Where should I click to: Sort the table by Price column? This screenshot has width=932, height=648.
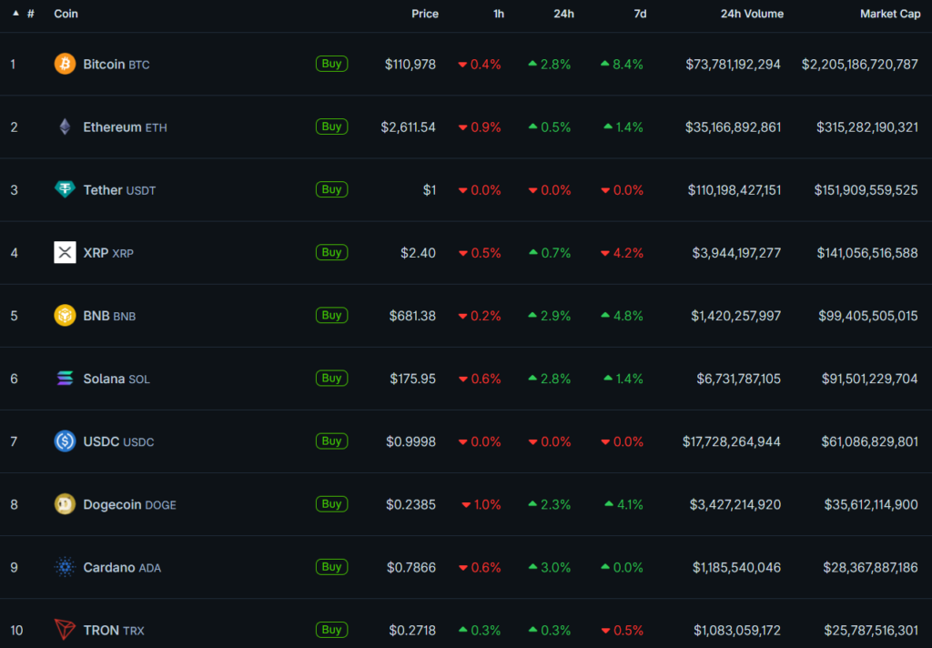pyautogui.click(x=425, y=14)
